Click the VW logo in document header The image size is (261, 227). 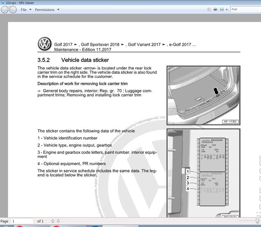click(x=45, y=44)
